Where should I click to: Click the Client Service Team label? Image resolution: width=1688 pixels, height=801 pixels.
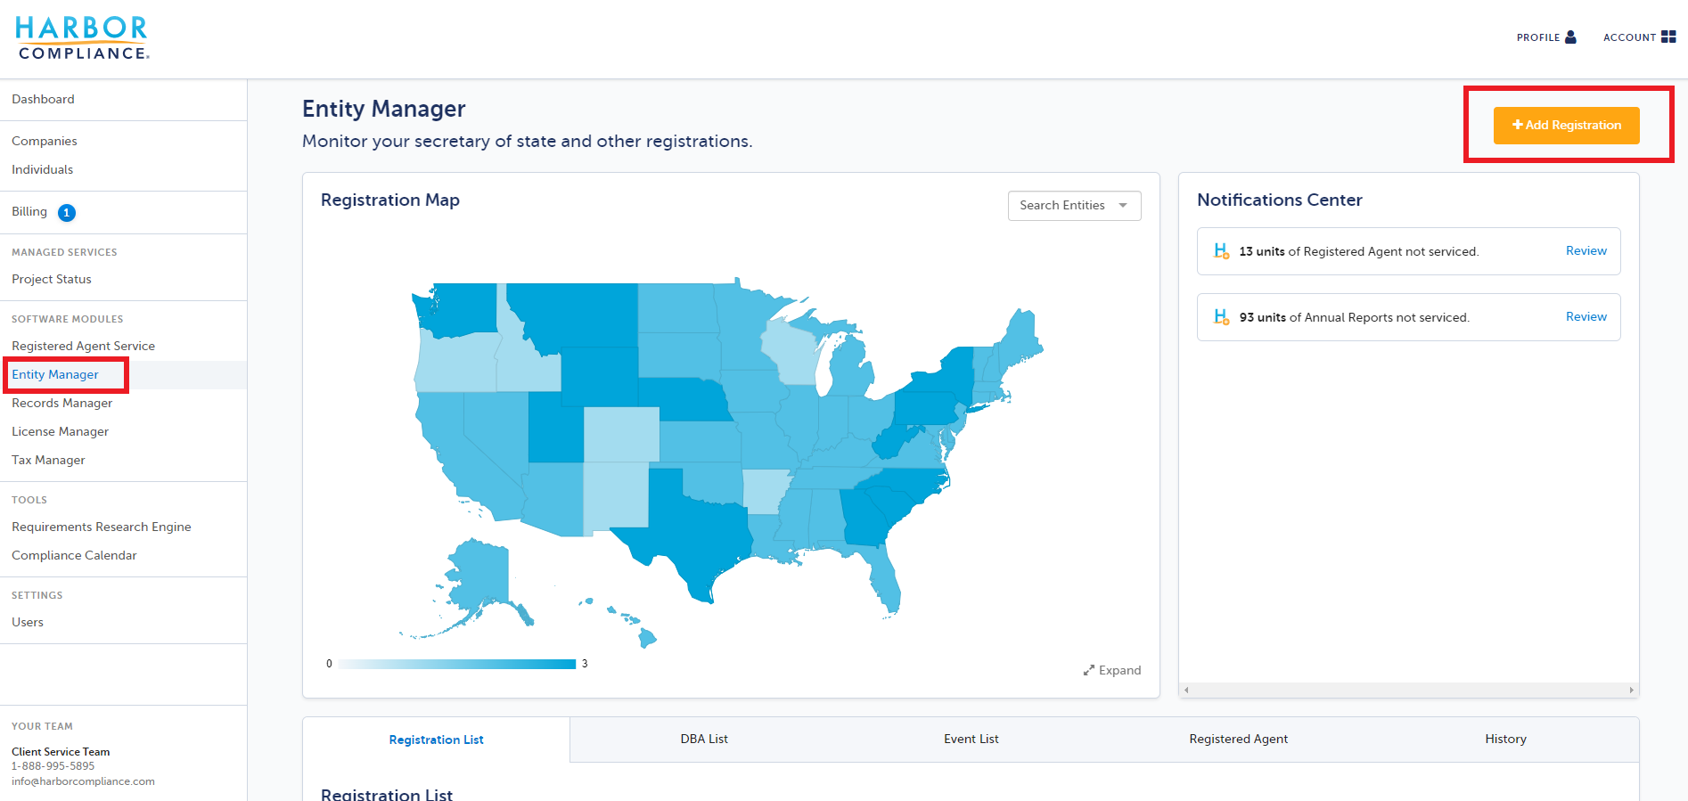click(x=61, y=752)
